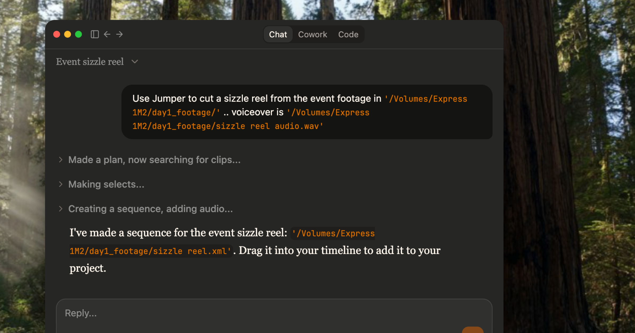Switch to the Code tab
Image resolution: width=635 pixels, height=333 pixels.
[x=348, y=34]
